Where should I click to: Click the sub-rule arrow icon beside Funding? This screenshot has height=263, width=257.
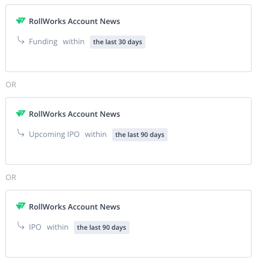click(21, 40)
